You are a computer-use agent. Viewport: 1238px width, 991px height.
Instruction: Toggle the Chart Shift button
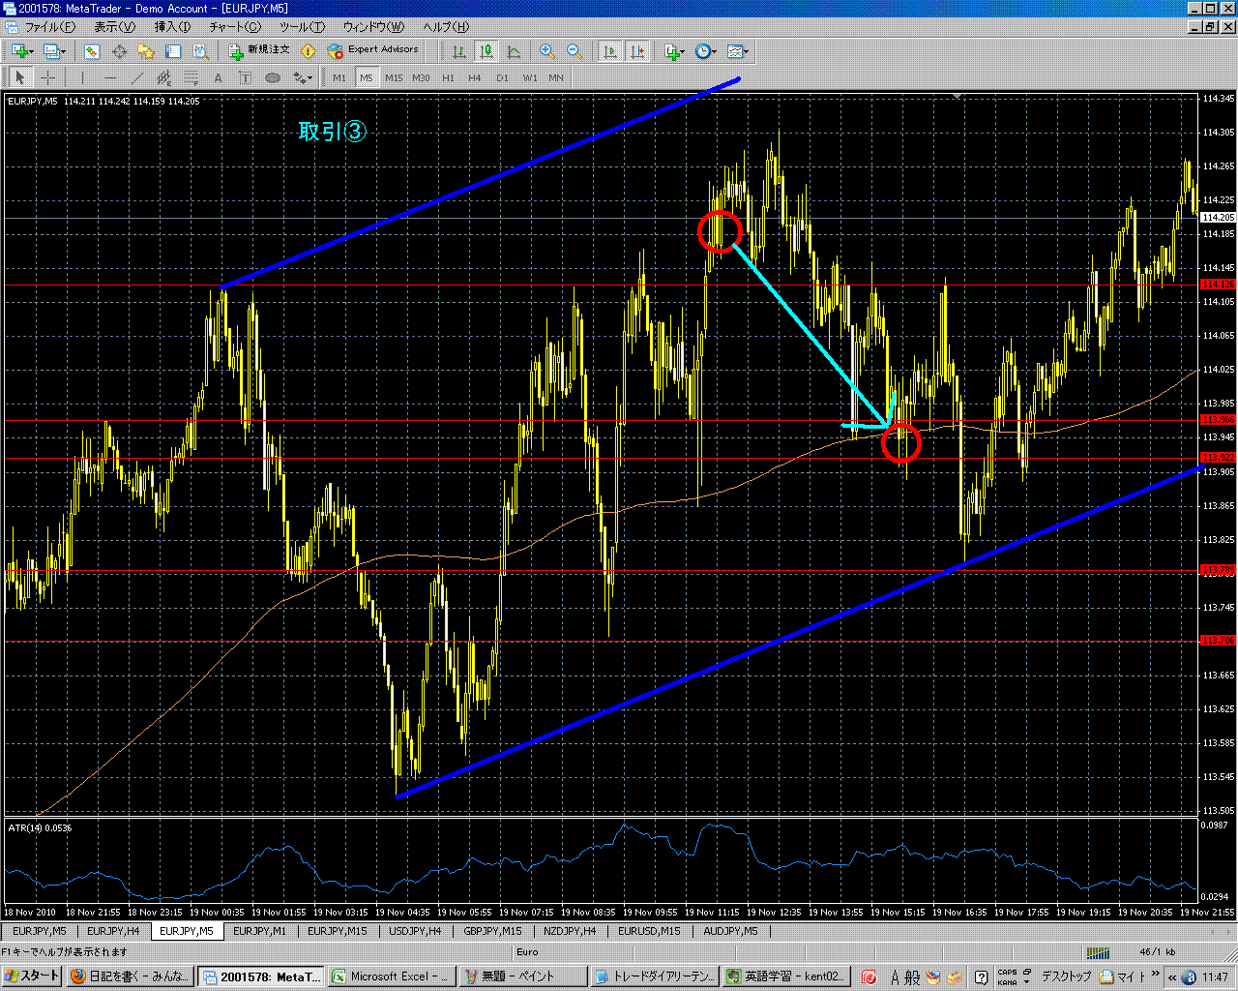click(637, 51)
